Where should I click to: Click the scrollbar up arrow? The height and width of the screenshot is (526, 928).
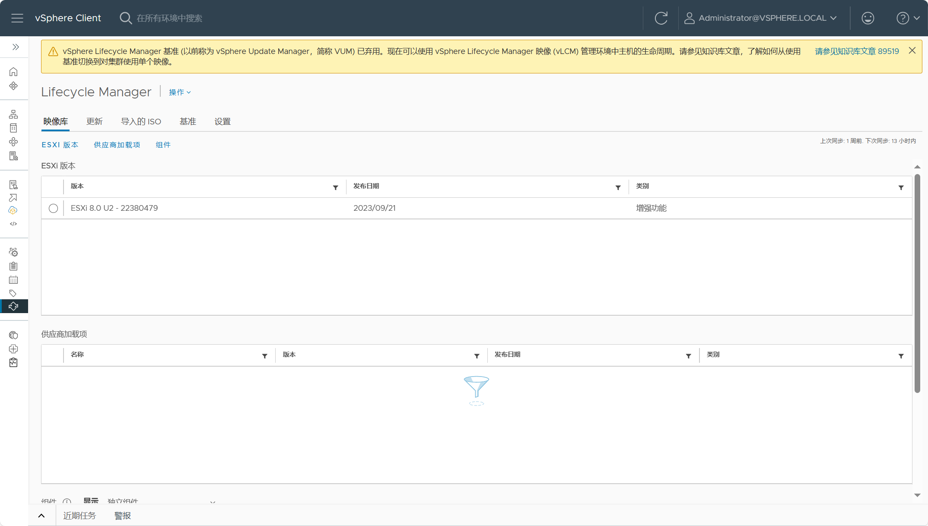click(917, 167)
